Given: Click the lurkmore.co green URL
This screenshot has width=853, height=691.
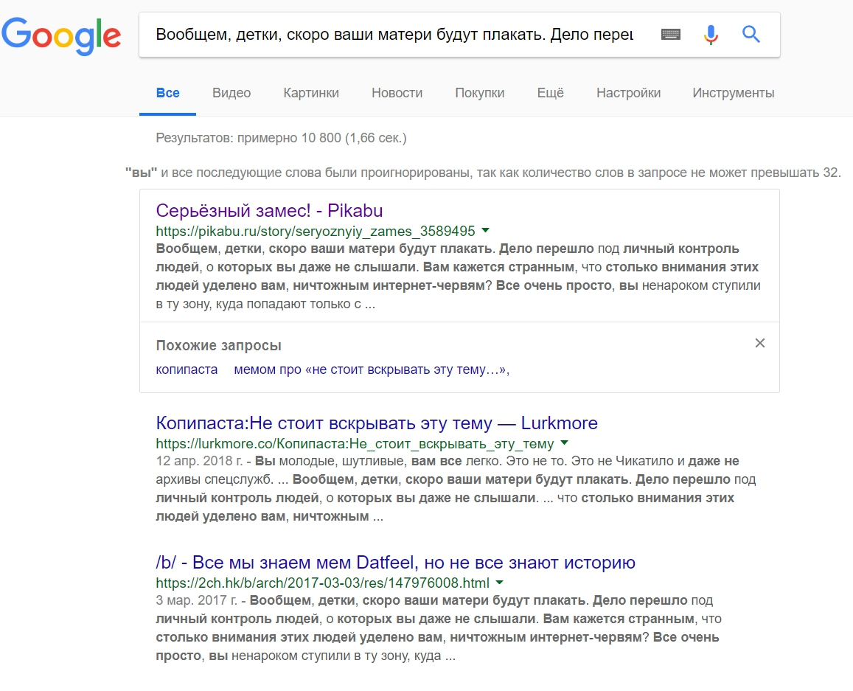Looking at the screenshot, I should pyautogui.click(x=355, y=443).
